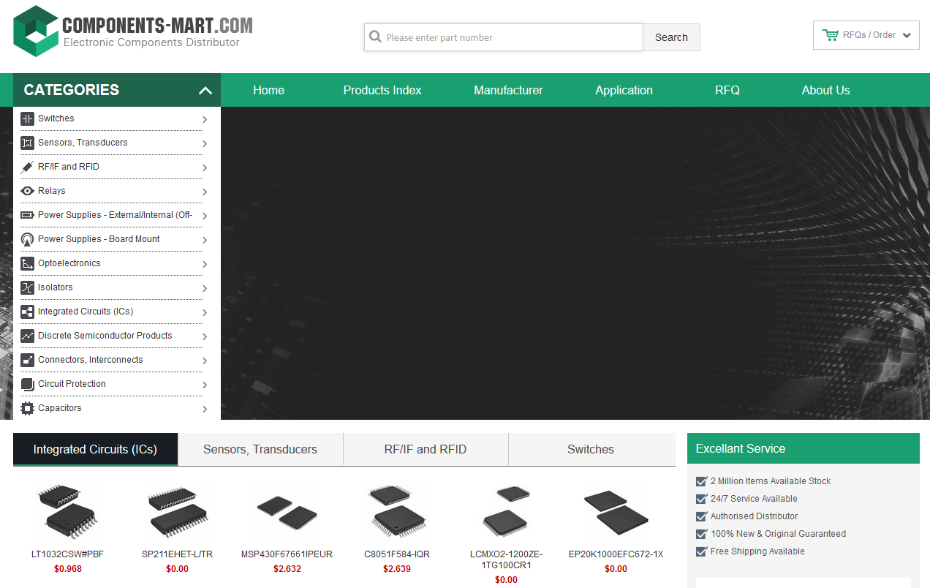Toggle the 2 Million Items Available Stock checkmark

tap(702, 481)
